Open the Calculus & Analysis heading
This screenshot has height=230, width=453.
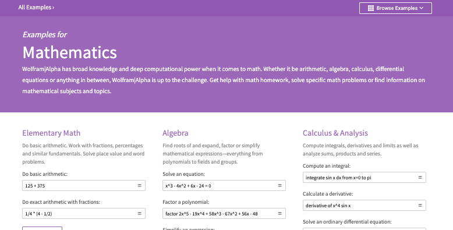[335, 133]
